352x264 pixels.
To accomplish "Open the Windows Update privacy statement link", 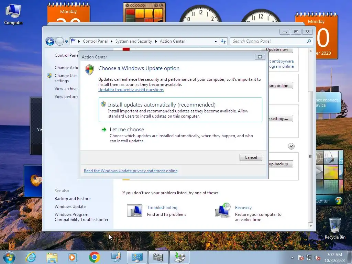I will pyautogui.click(x=131, y=171).
